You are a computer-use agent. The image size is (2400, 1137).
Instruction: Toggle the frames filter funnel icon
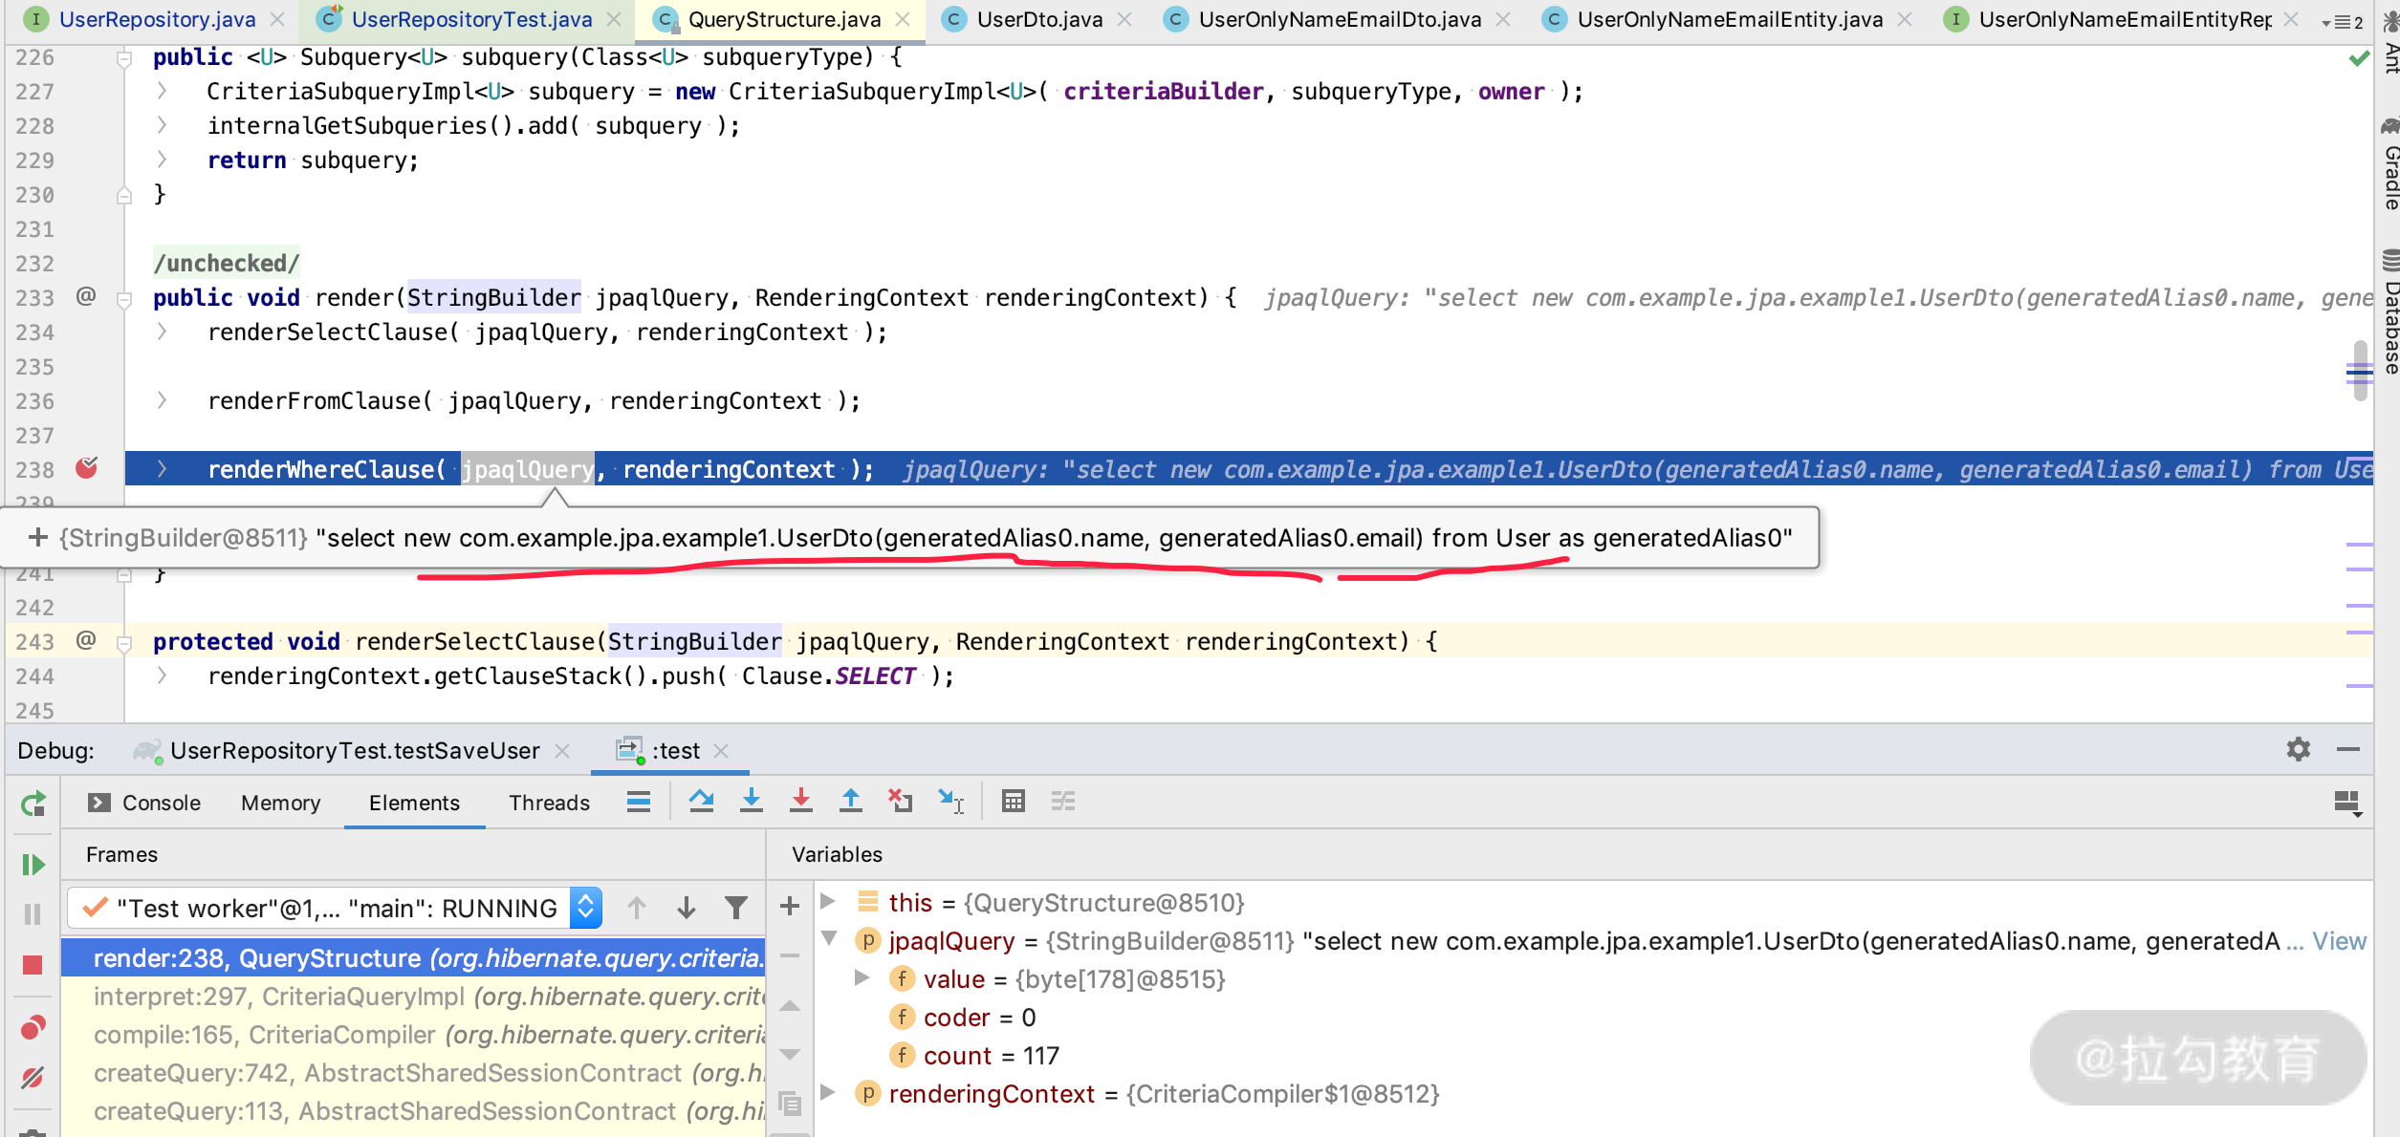(x=735, y=908)
